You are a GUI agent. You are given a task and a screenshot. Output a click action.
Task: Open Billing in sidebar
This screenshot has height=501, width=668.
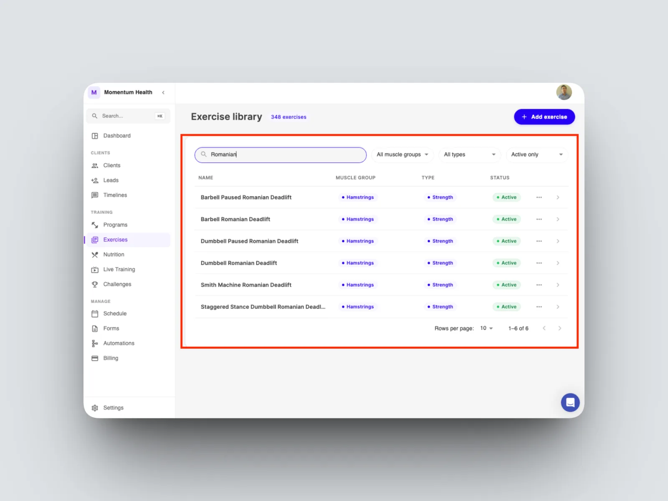click(x=129, y=358)
